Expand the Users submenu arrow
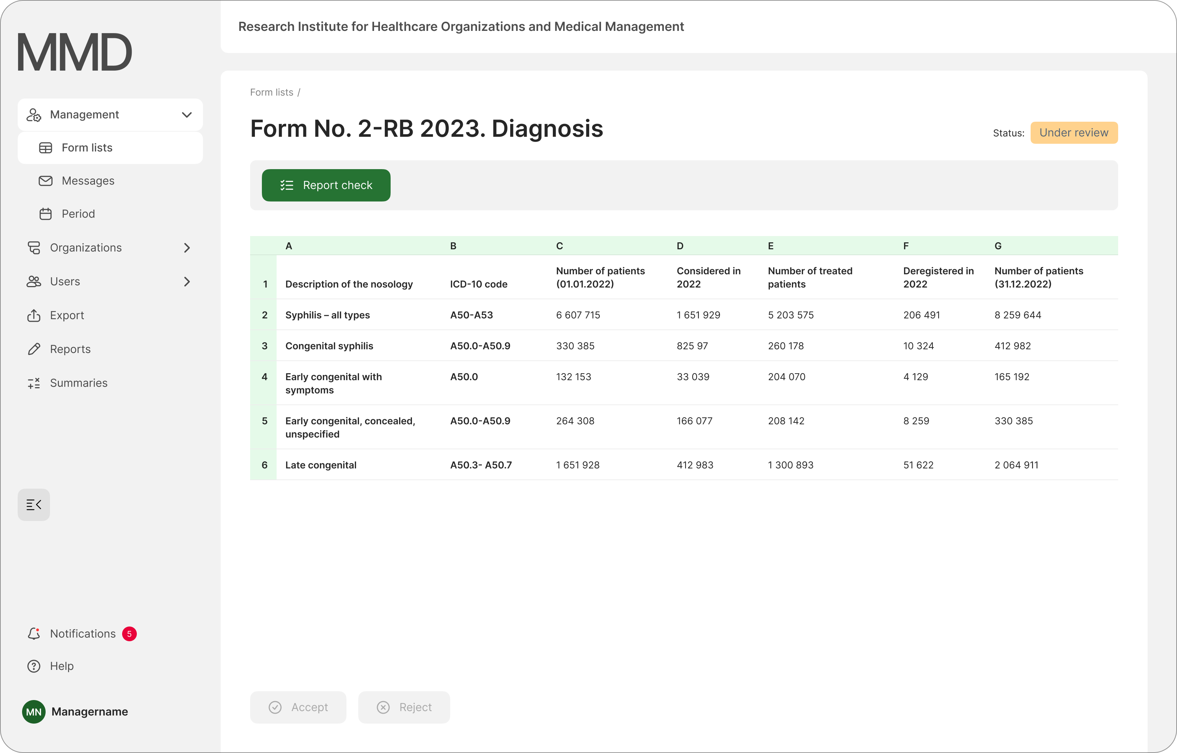Image resolution: width=1177 pixels, height=753 pixels. pos(187,282)
